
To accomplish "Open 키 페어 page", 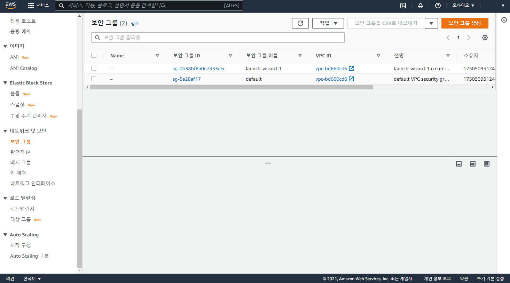I will pos(18,173).
